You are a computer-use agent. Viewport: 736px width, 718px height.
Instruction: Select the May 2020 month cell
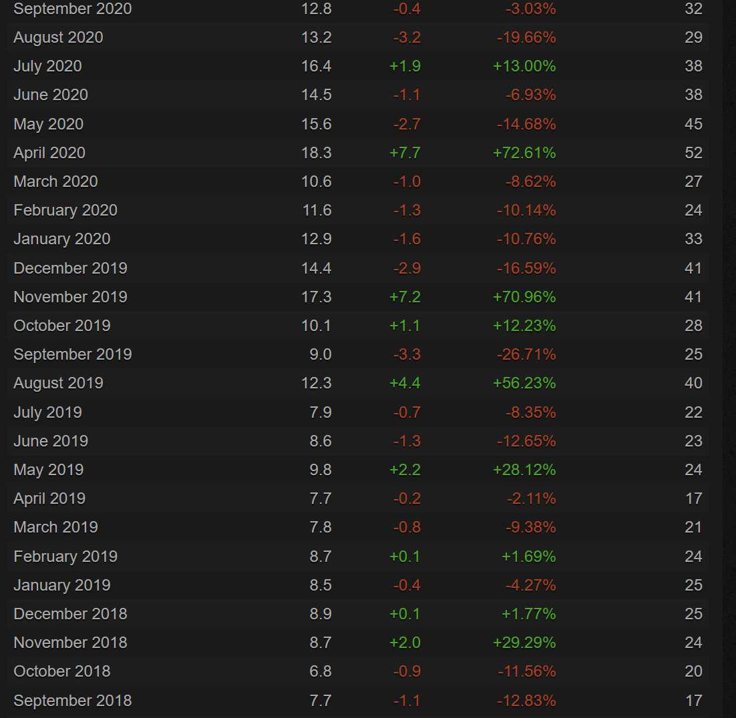click(x=48, y=124)
